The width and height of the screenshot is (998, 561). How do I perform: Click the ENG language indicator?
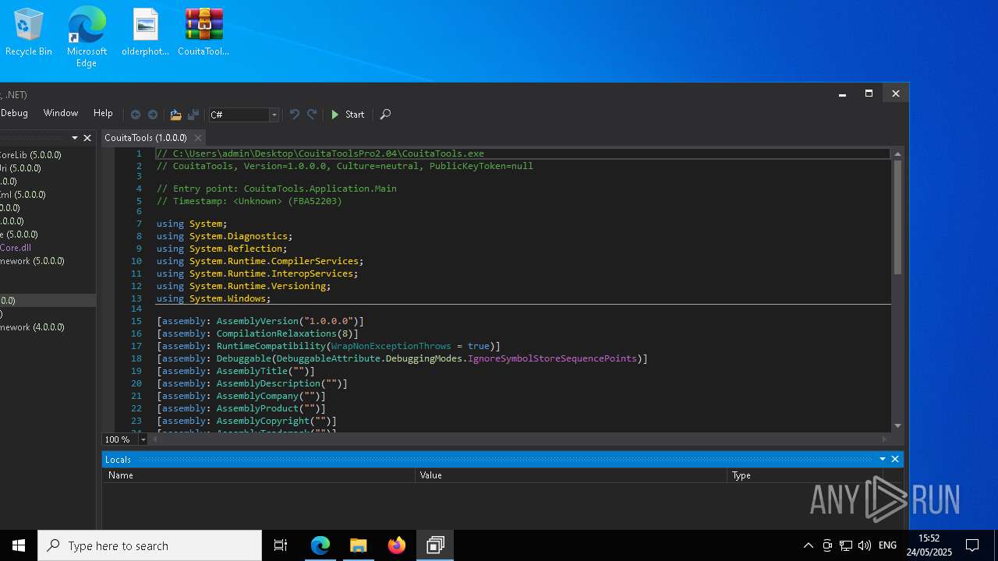(887, 545)
